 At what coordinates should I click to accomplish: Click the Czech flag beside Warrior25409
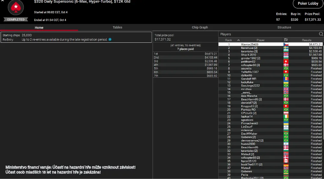click(286, 44)
